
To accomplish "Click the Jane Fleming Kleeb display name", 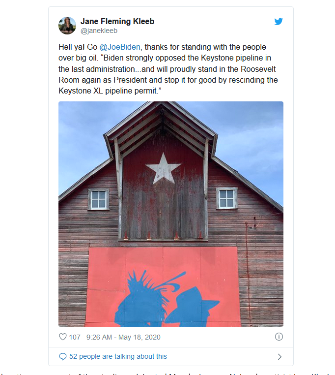I will click(117, 21).
